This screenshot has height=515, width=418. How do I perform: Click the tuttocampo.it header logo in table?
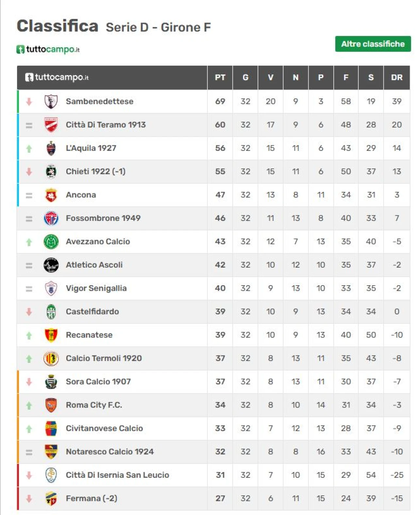pos(57,77)
